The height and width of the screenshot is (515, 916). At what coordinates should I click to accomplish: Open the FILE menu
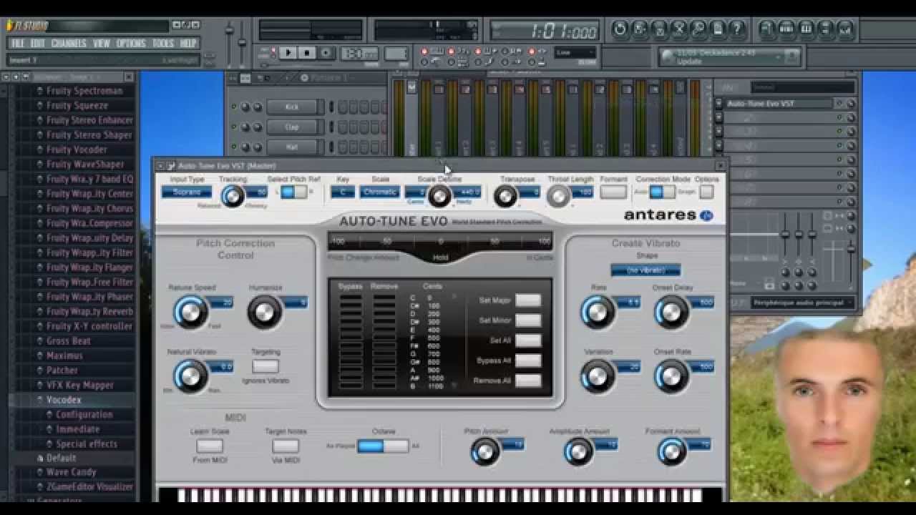[18, 44]
